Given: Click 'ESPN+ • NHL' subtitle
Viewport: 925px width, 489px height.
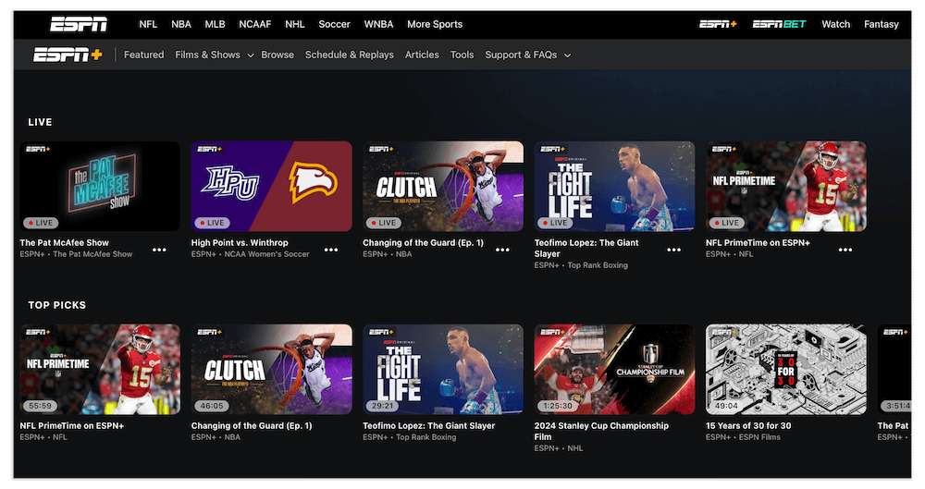Looking at the screenshot, I should [x=559, y=448].
